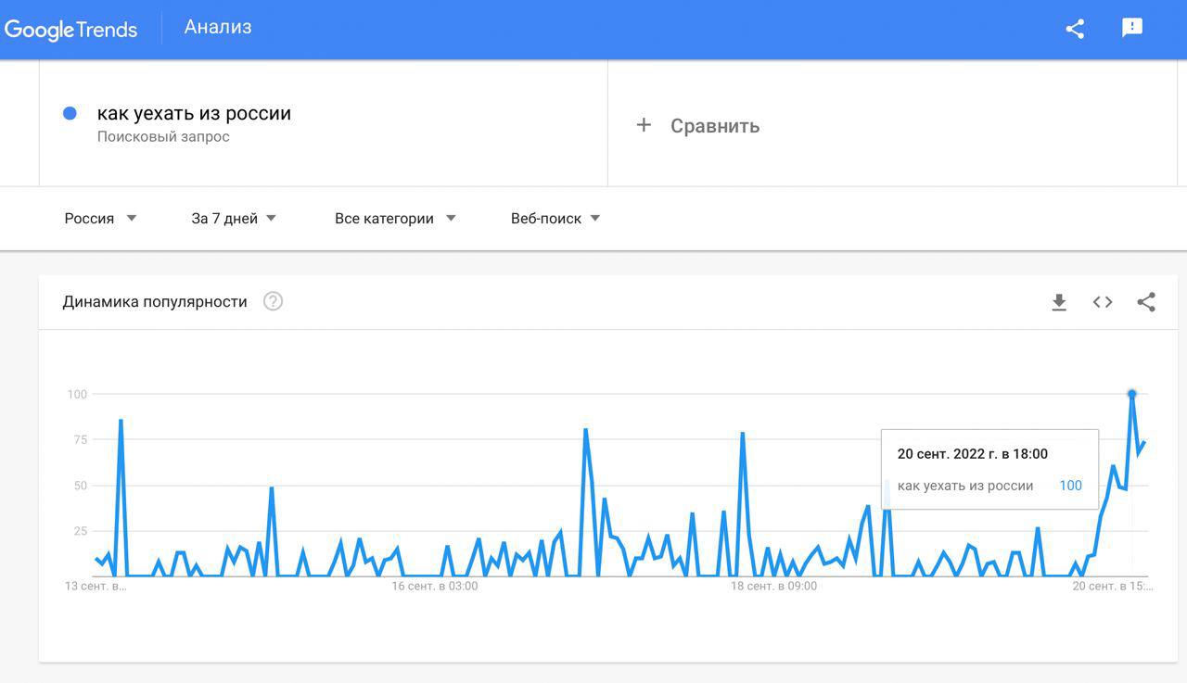The width and height of the screenshot is (1187, 683).
Task: Open the feedback icon in the header
Action: [1131, 28]
